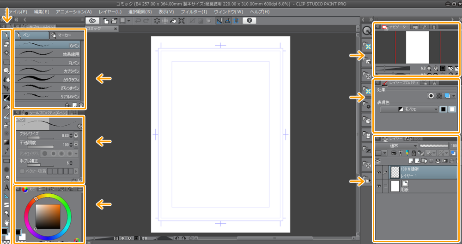Select the Fill bucket tool
Viewport: 462px width, 244px height.
tap(6, 107)
